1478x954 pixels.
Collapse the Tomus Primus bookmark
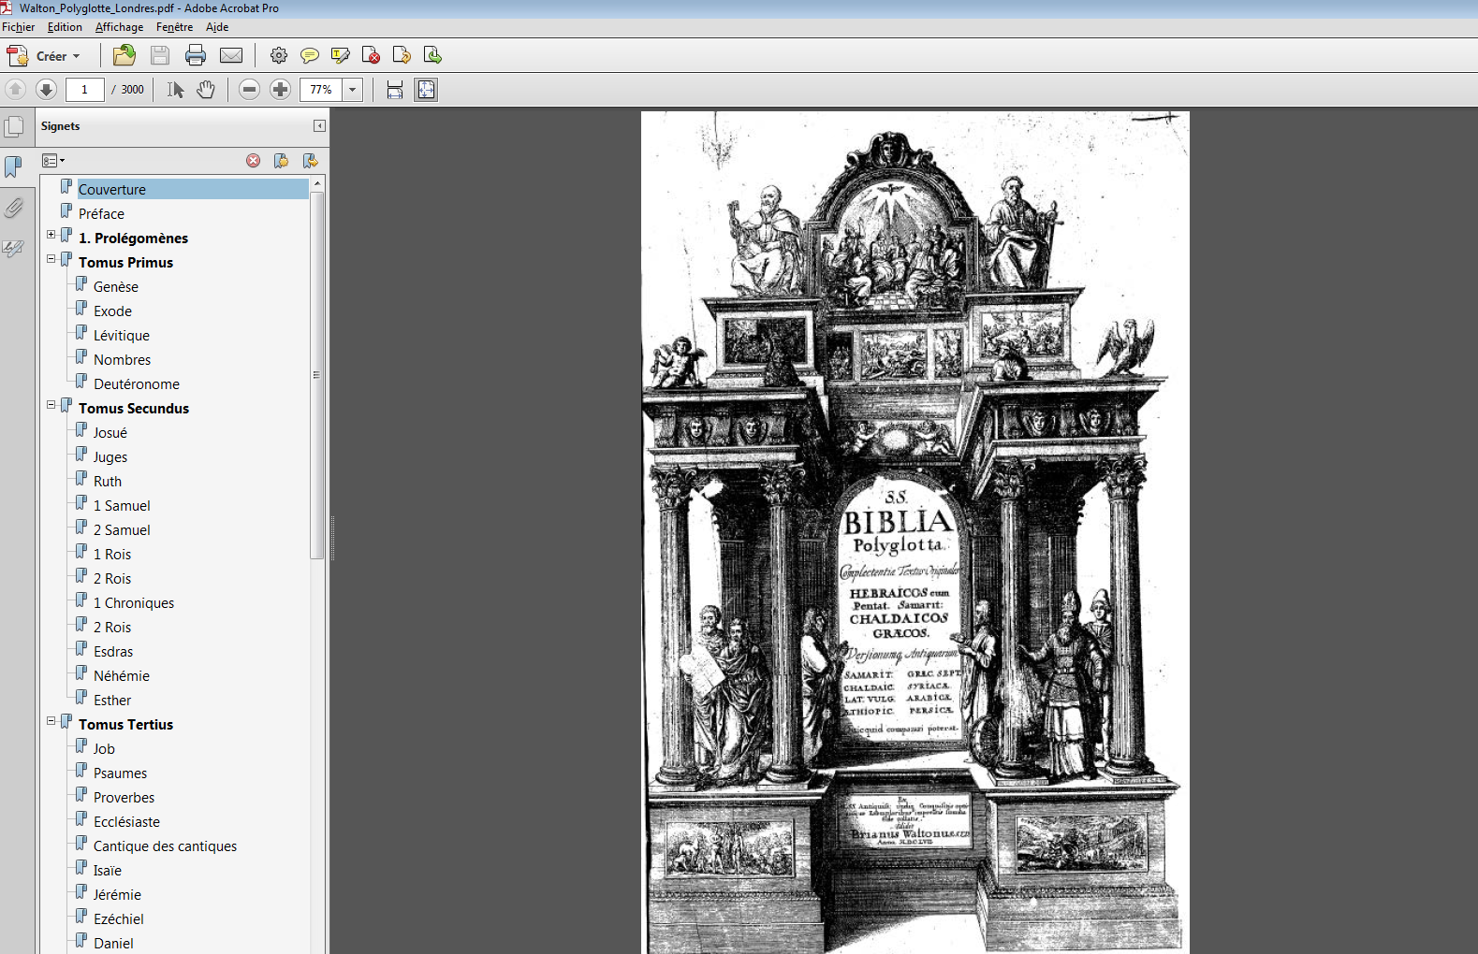pos(51,259)
